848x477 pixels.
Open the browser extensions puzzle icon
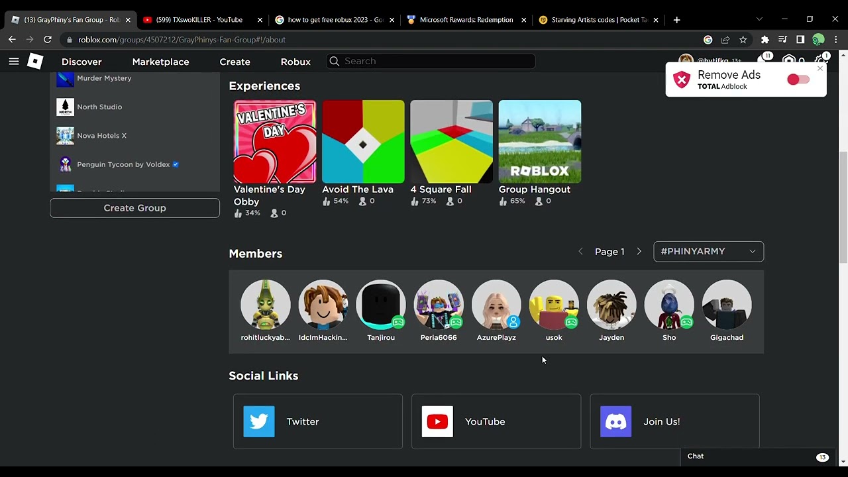coord(765,40)
